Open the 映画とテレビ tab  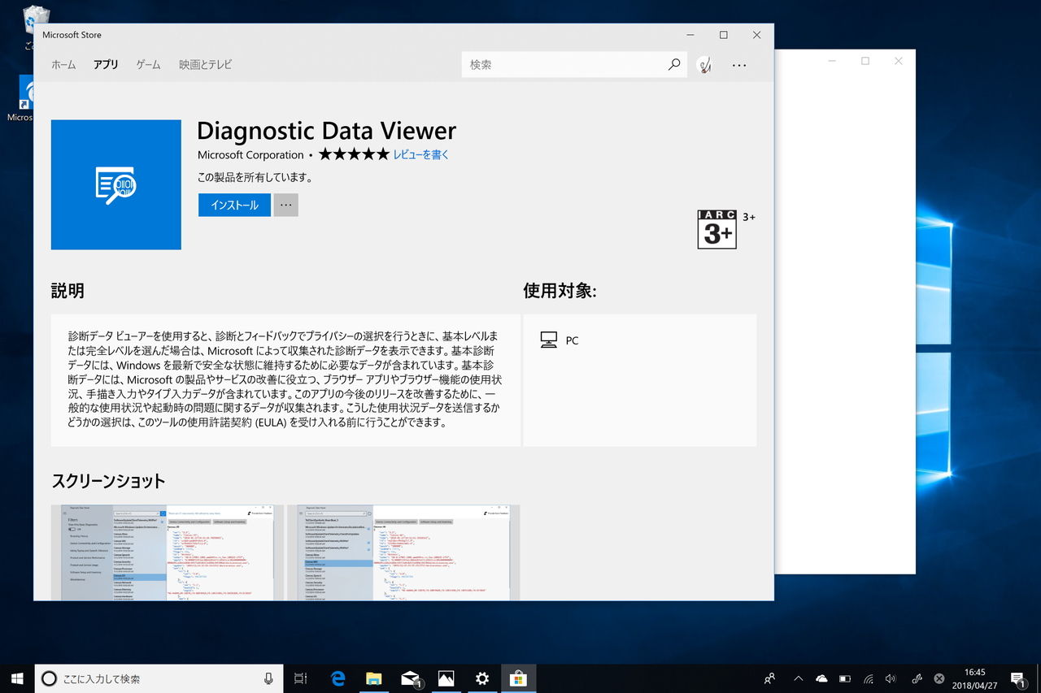[206, 65]
